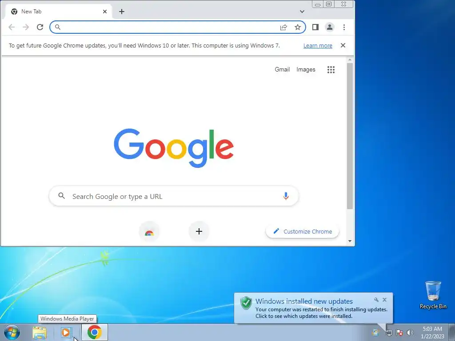Close the New Tab tab
Screen dimensions: 455x341
pyautogui.click(x=105, y=12)
